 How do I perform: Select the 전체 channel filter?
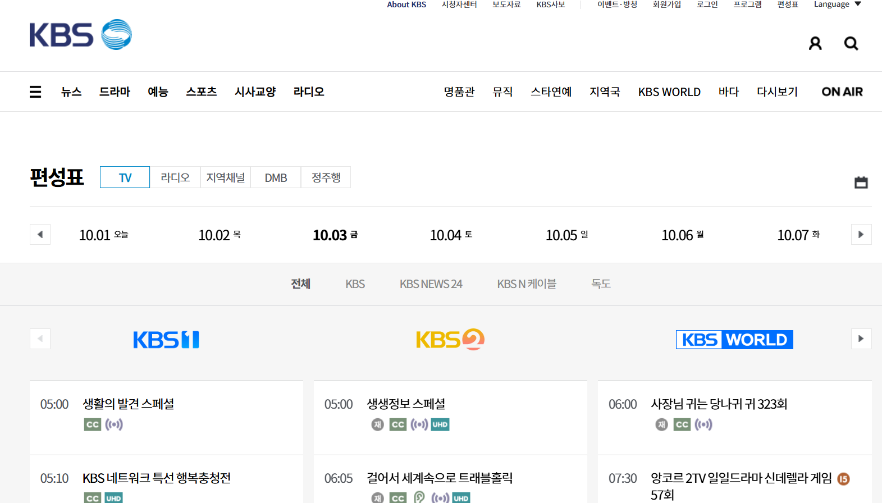point(301,284)
